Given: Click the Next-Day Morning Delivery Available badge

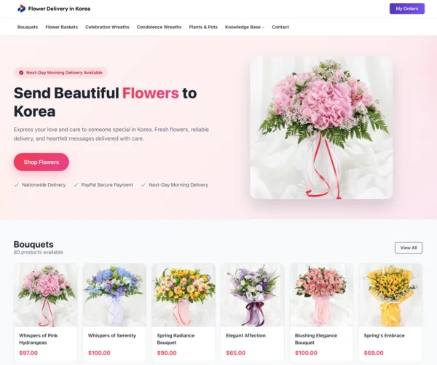Looking at the screenshot, I should [60, 73].
